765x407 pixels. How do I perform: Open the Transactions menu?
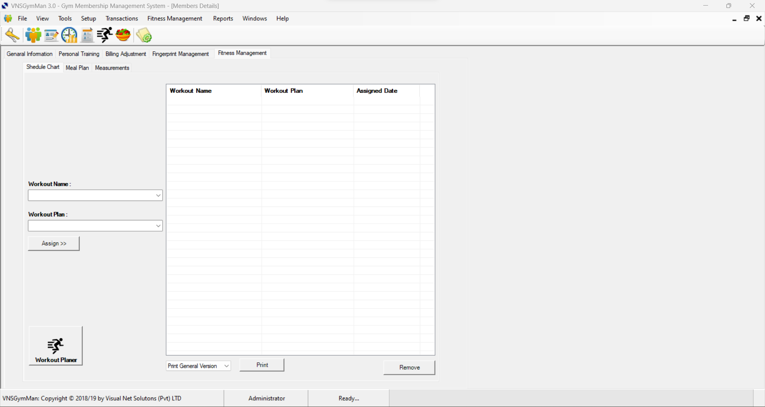coord(122,18)
